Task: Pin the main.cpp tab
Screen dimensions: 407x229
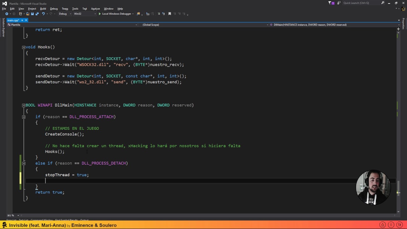Action: click(22, 20)
